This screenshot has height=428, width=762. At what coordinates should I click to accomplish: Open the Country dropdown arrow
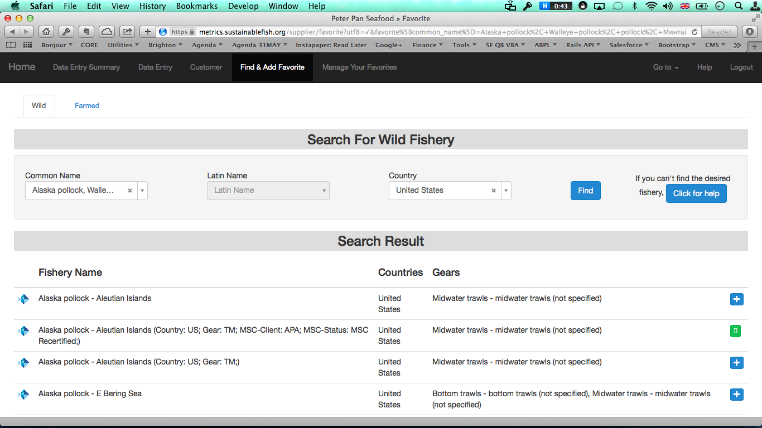coord(506,191)
